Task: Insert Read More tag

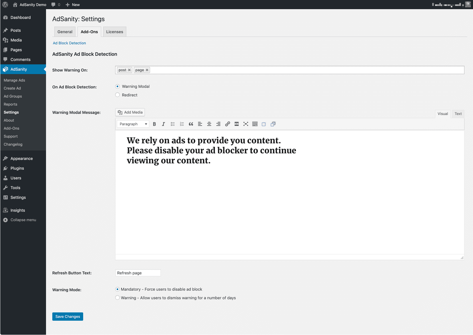Action: point(237,124)
